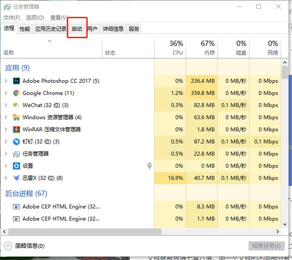The image size is (292, 260).
Task: Sort by the 磁盘 column header
Action: (233, 49)
